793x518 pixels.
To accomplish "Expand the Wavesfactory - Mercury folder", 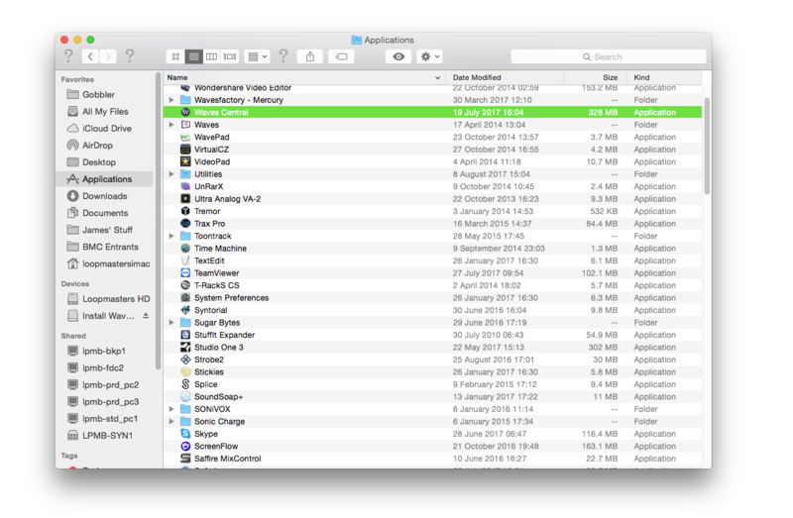I will pos(171,100).
